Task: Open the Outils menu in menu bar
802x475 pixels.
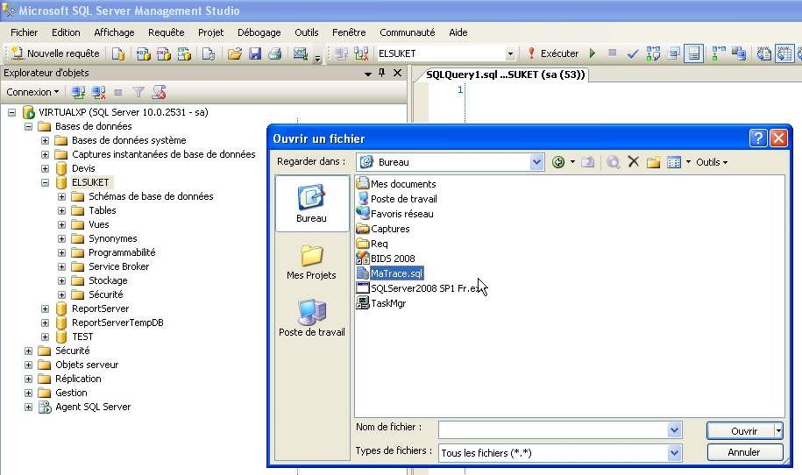Action: point(306,32)
